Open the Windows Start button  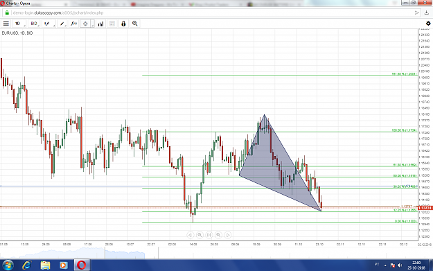coord(8,265)
